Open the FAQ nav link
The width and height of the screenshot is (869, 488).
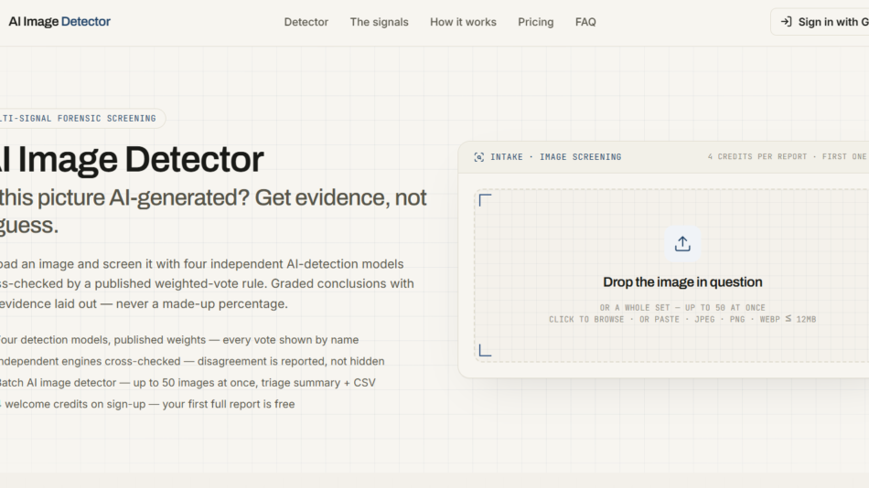click(585, 22)
